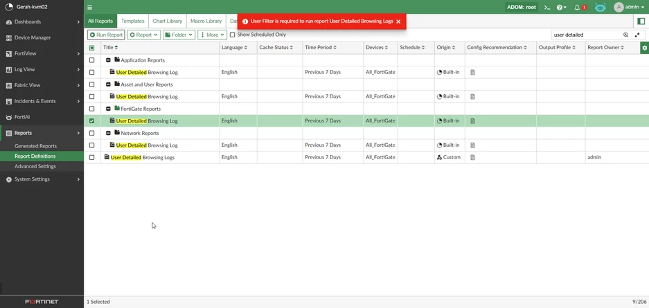The width and height of the screenshot is (649, 308).
Task: Check the FortiGate Reports folder checkbox
Action: pos(92,109)
